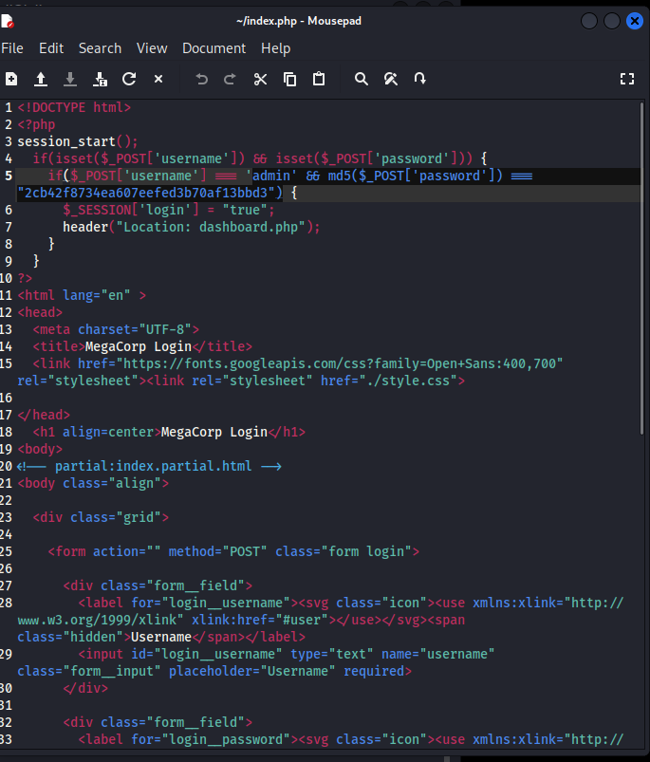The image size is (650, 762).
Task: Click the Go to line icon
Action: 420,78
